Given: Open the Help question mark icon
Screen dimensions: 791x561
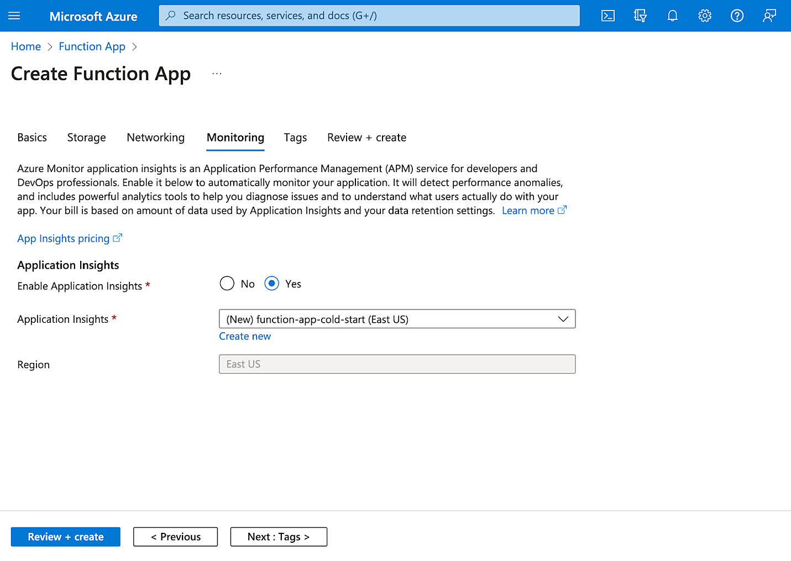Looking at the screenshot, I should click(737, 15).
